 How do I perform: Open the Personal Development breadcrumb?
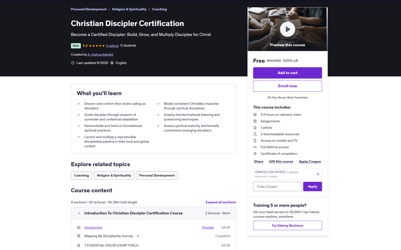88,9
